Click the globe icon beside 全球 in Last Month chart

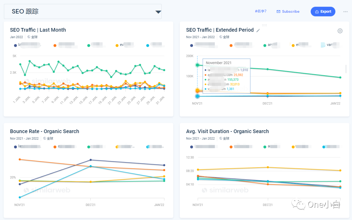coord(28,37)
